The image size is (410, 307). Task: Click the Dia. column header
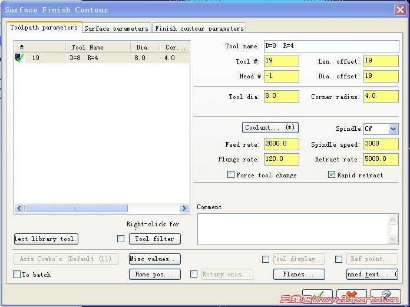point(146,47)
